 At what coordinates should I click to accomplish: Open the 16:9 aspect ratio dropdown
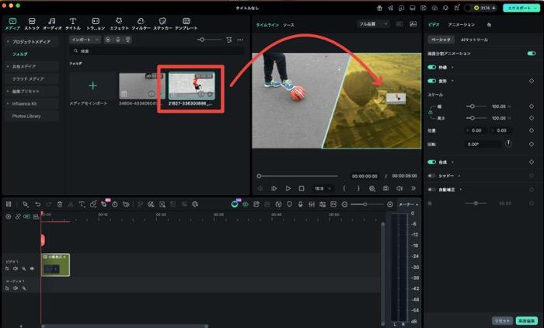point(323,188)
